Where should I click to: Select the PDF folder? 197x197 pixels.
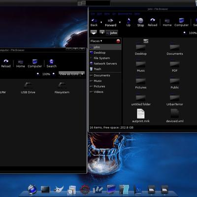pyautogui.click(x=175, y=66)
